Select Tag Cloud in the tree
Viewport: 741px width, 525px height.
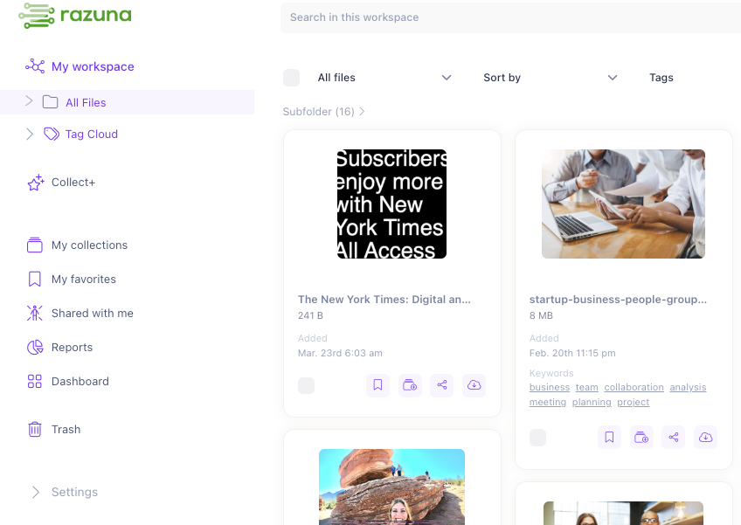pyautogui.click(x=91, y=135)
